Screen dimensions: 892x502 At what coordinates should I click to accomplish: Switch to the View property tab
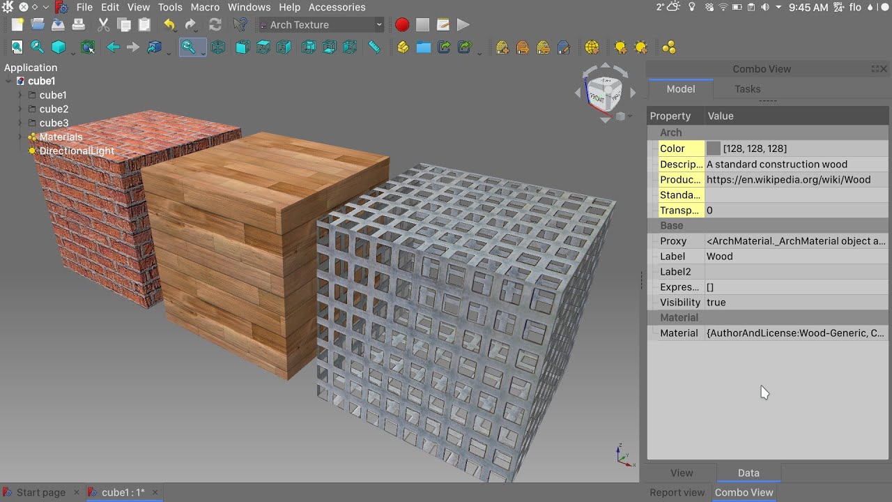(682, 473)
